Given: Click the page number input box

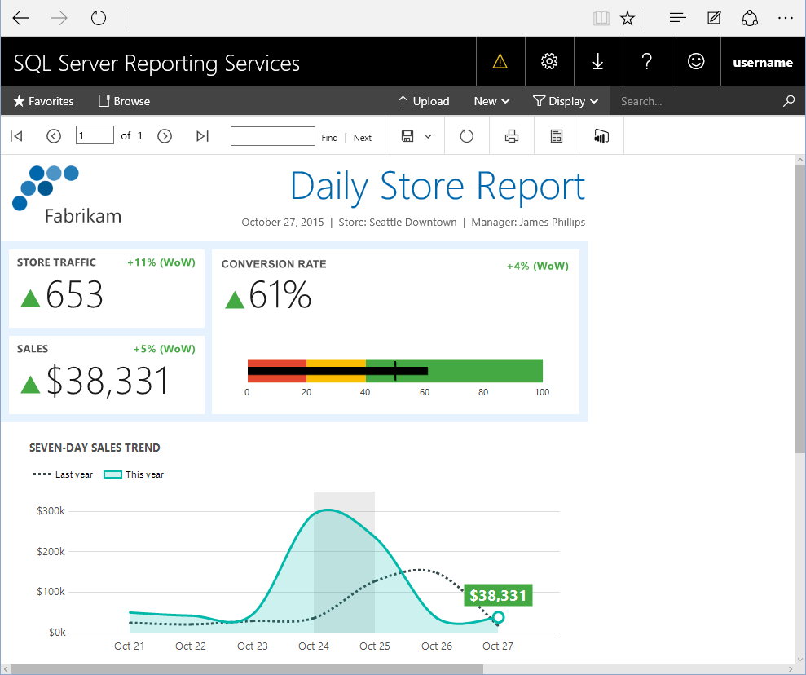Looking at the screenshot, I should point(95,135).
